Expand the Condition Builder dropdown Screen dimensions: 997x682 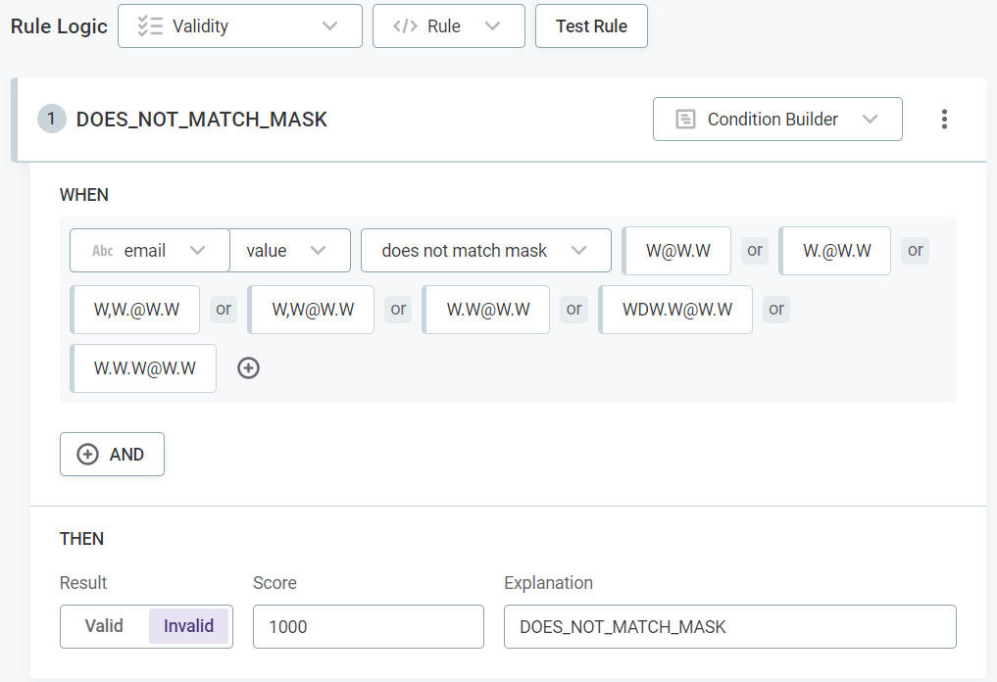point(870,119)
